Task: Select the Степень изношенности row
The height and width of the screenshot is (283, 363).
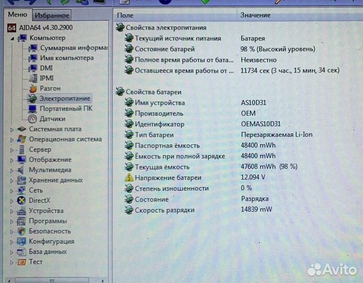Action: [188, 188]
